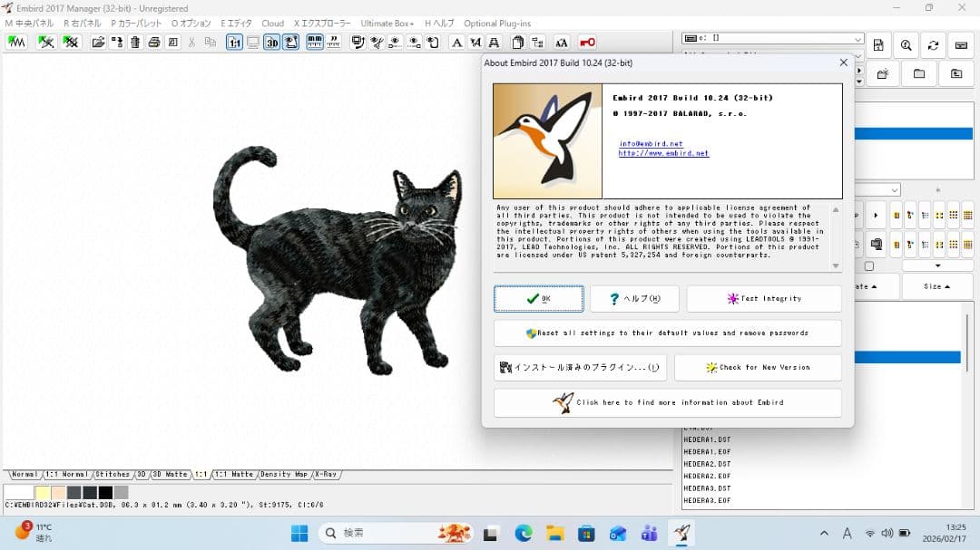Click the Copy icon in the toolbar
Screen dimensions: 980x550
211,42
